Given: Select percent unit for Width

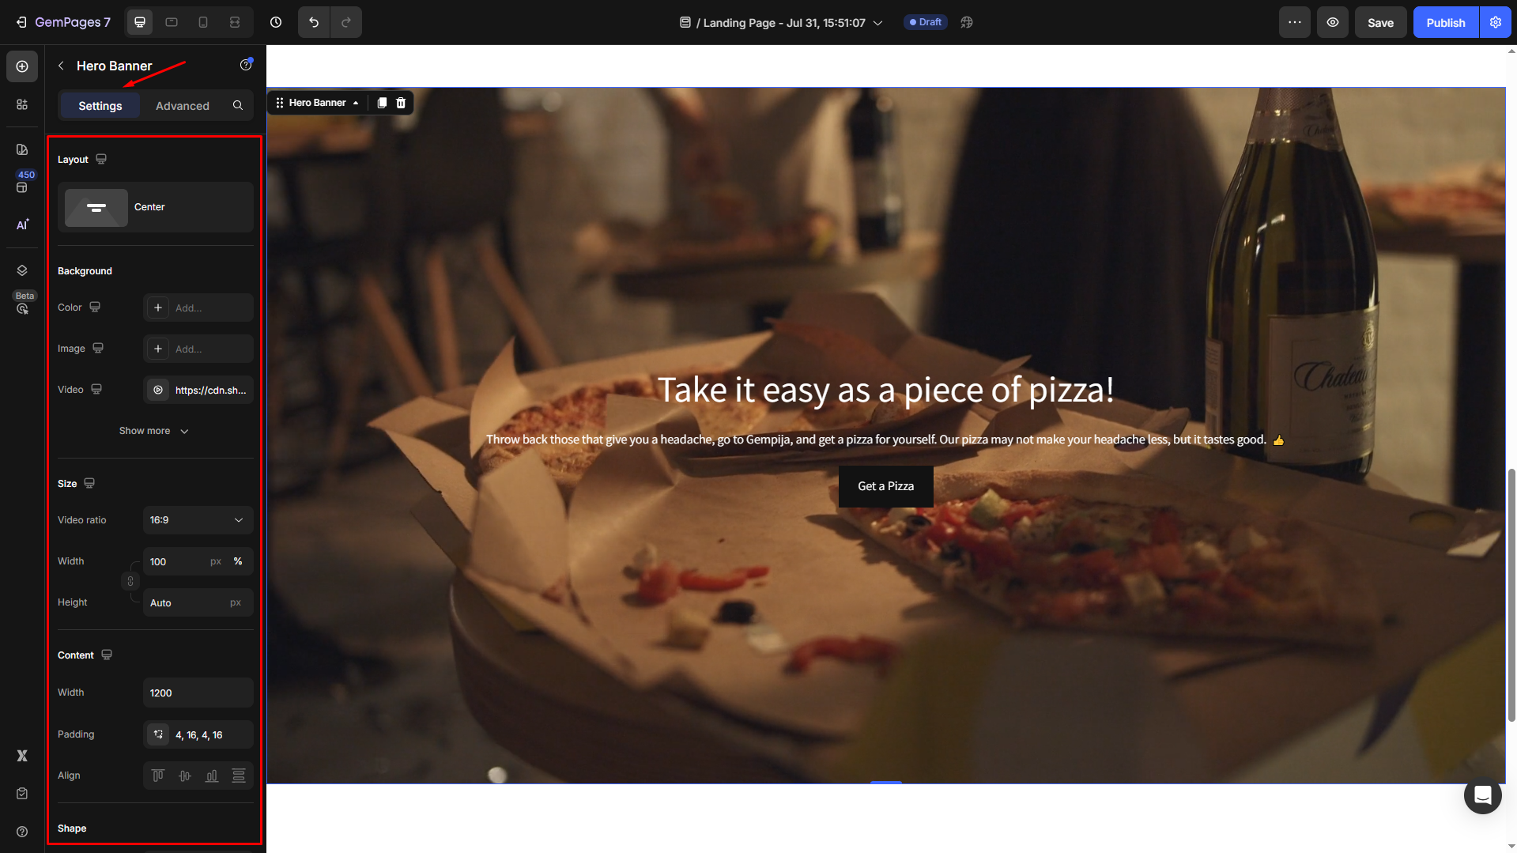Looking at the screenshot, I should (238, 561).
